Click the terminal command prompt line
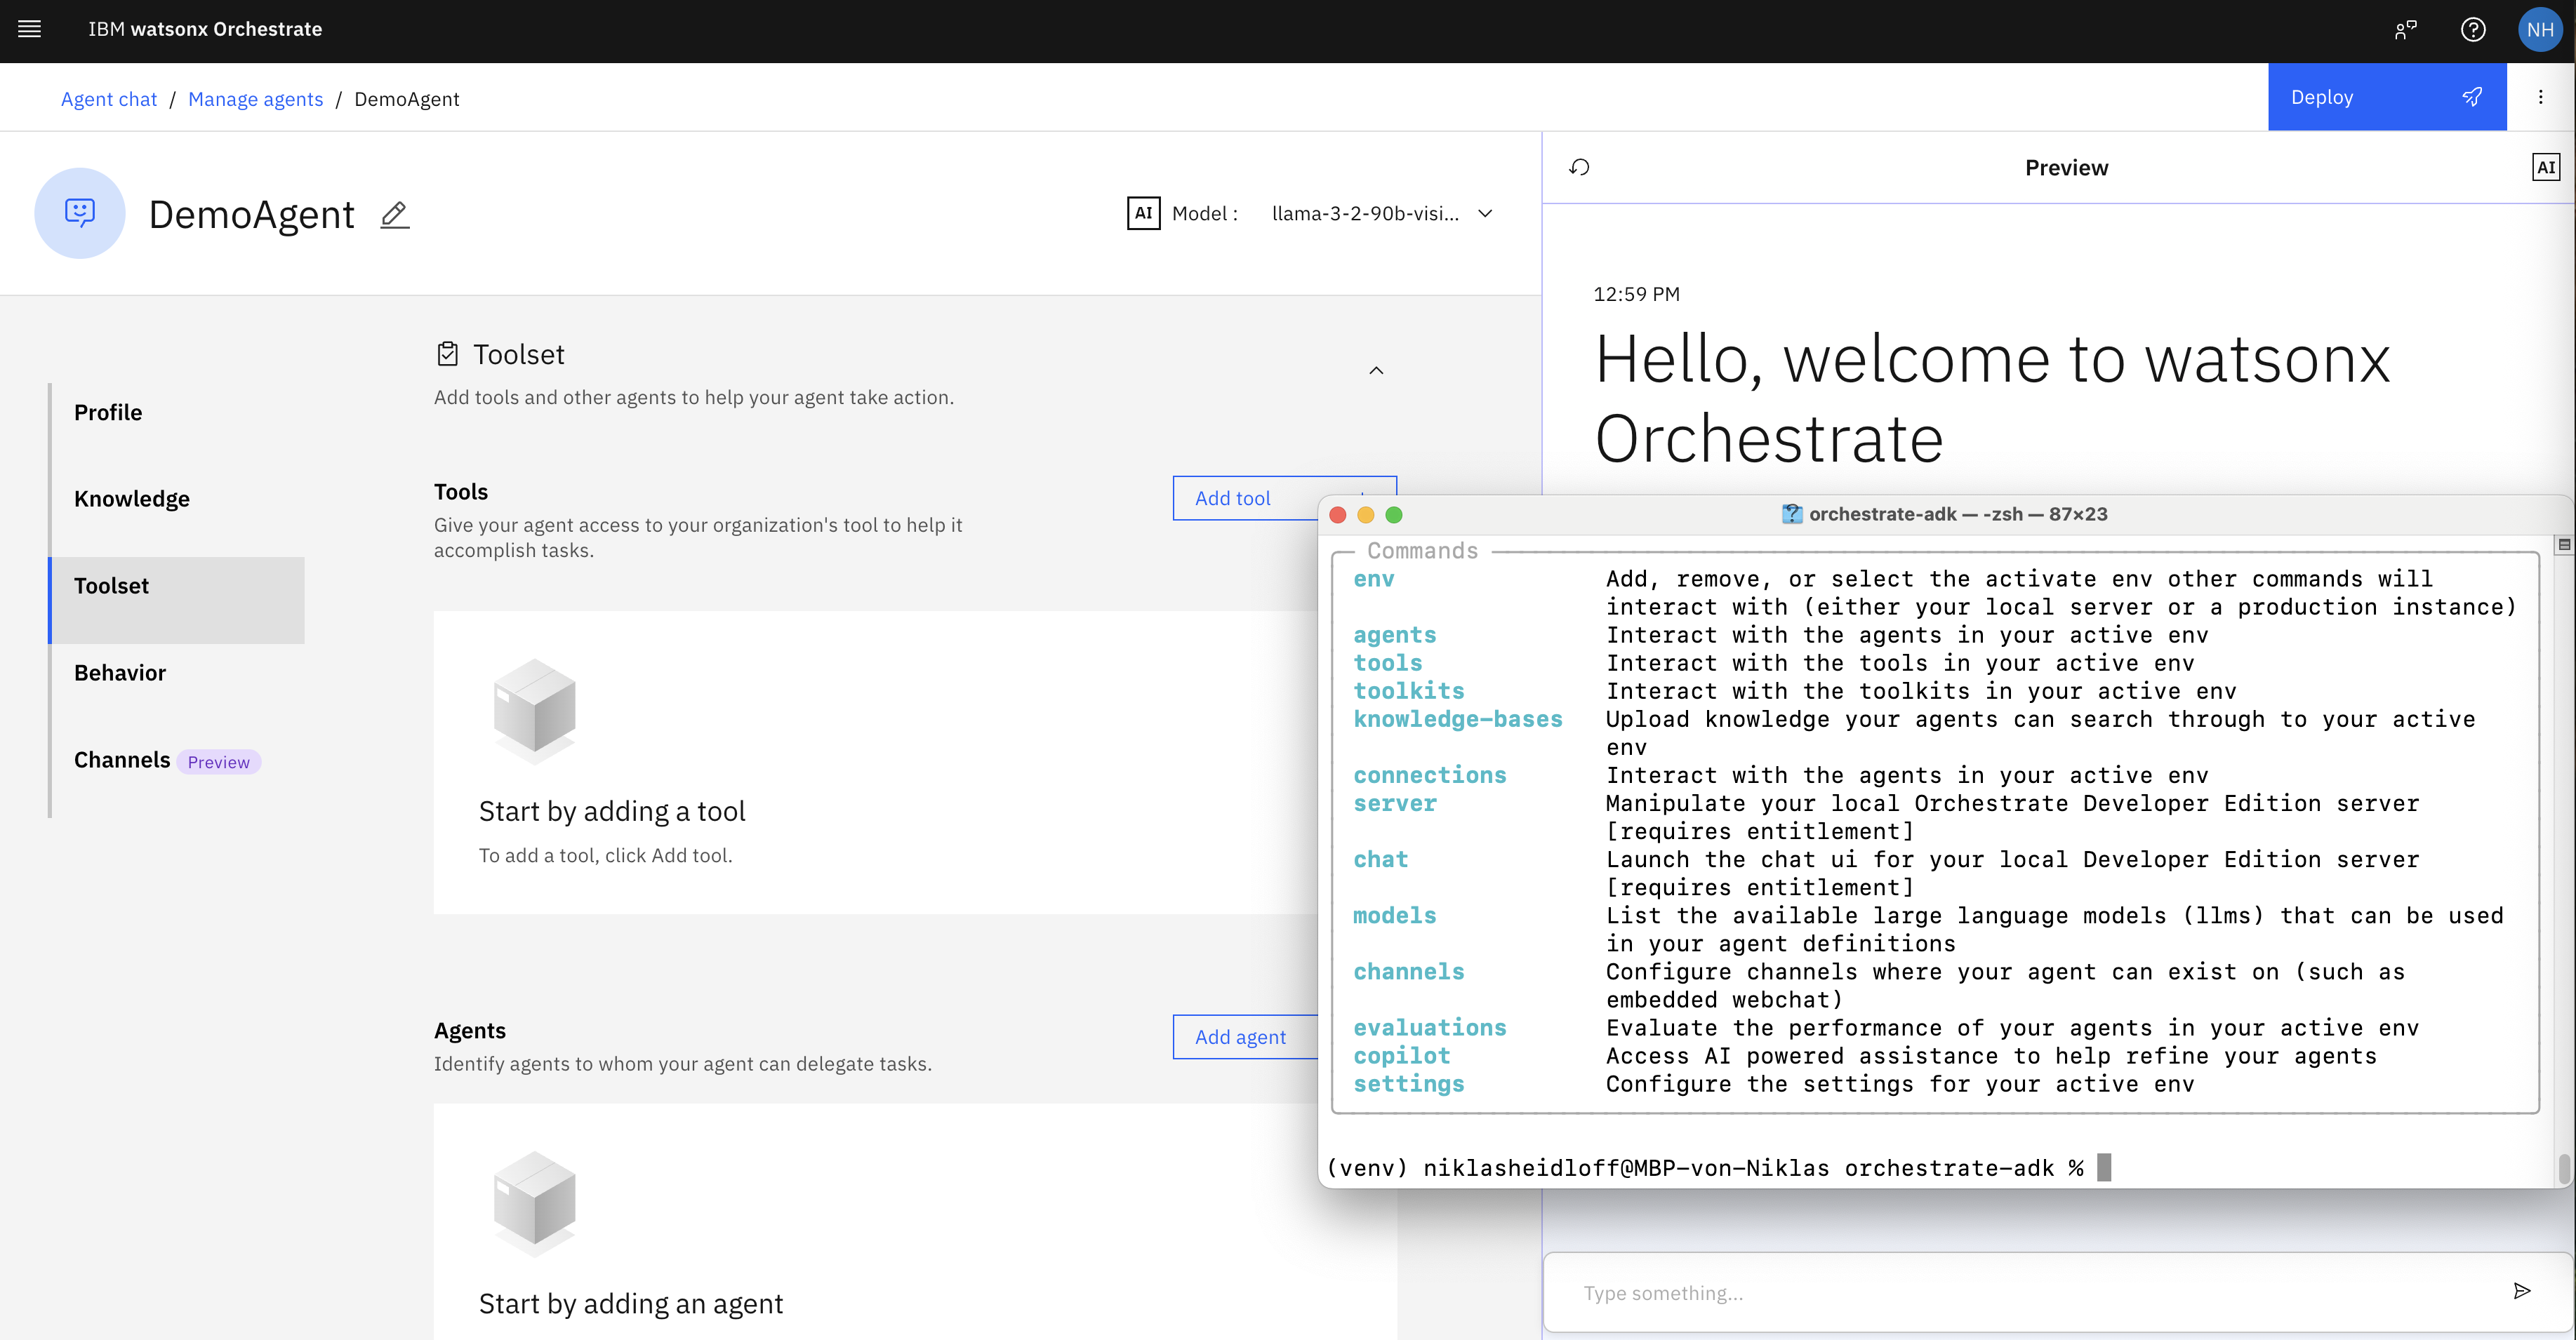The width and height of the screenshot is (2576, 1340). 1718,1167
